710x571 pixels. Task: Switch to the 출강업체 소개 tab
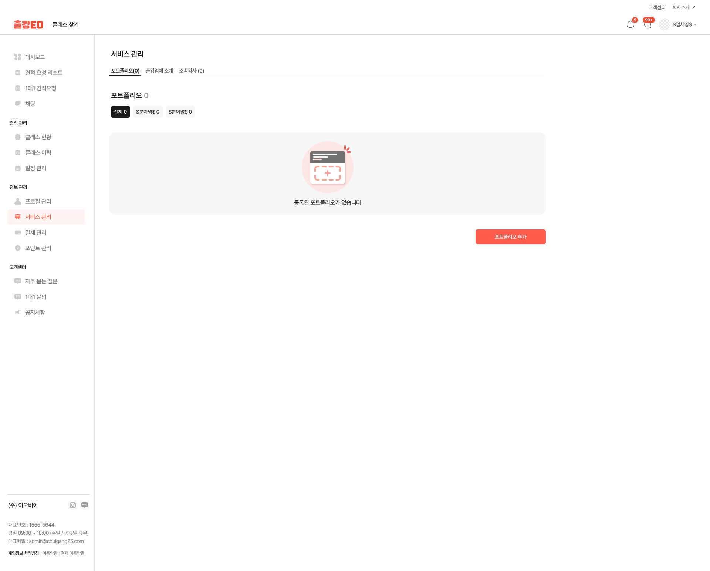point(159,71)
